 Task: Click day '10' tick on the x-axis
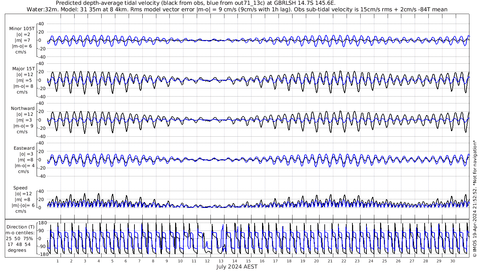tap(180, 261)
